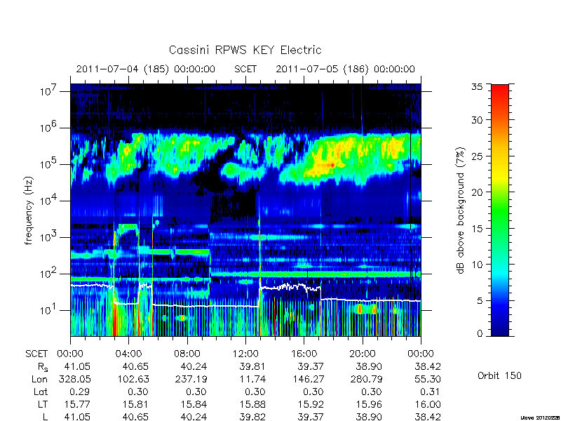The width and height of the screenshot is (561, 421).
Task: Select the start date '2011-07-04 (185) 00:00:00'
Action: coord(146,69)
